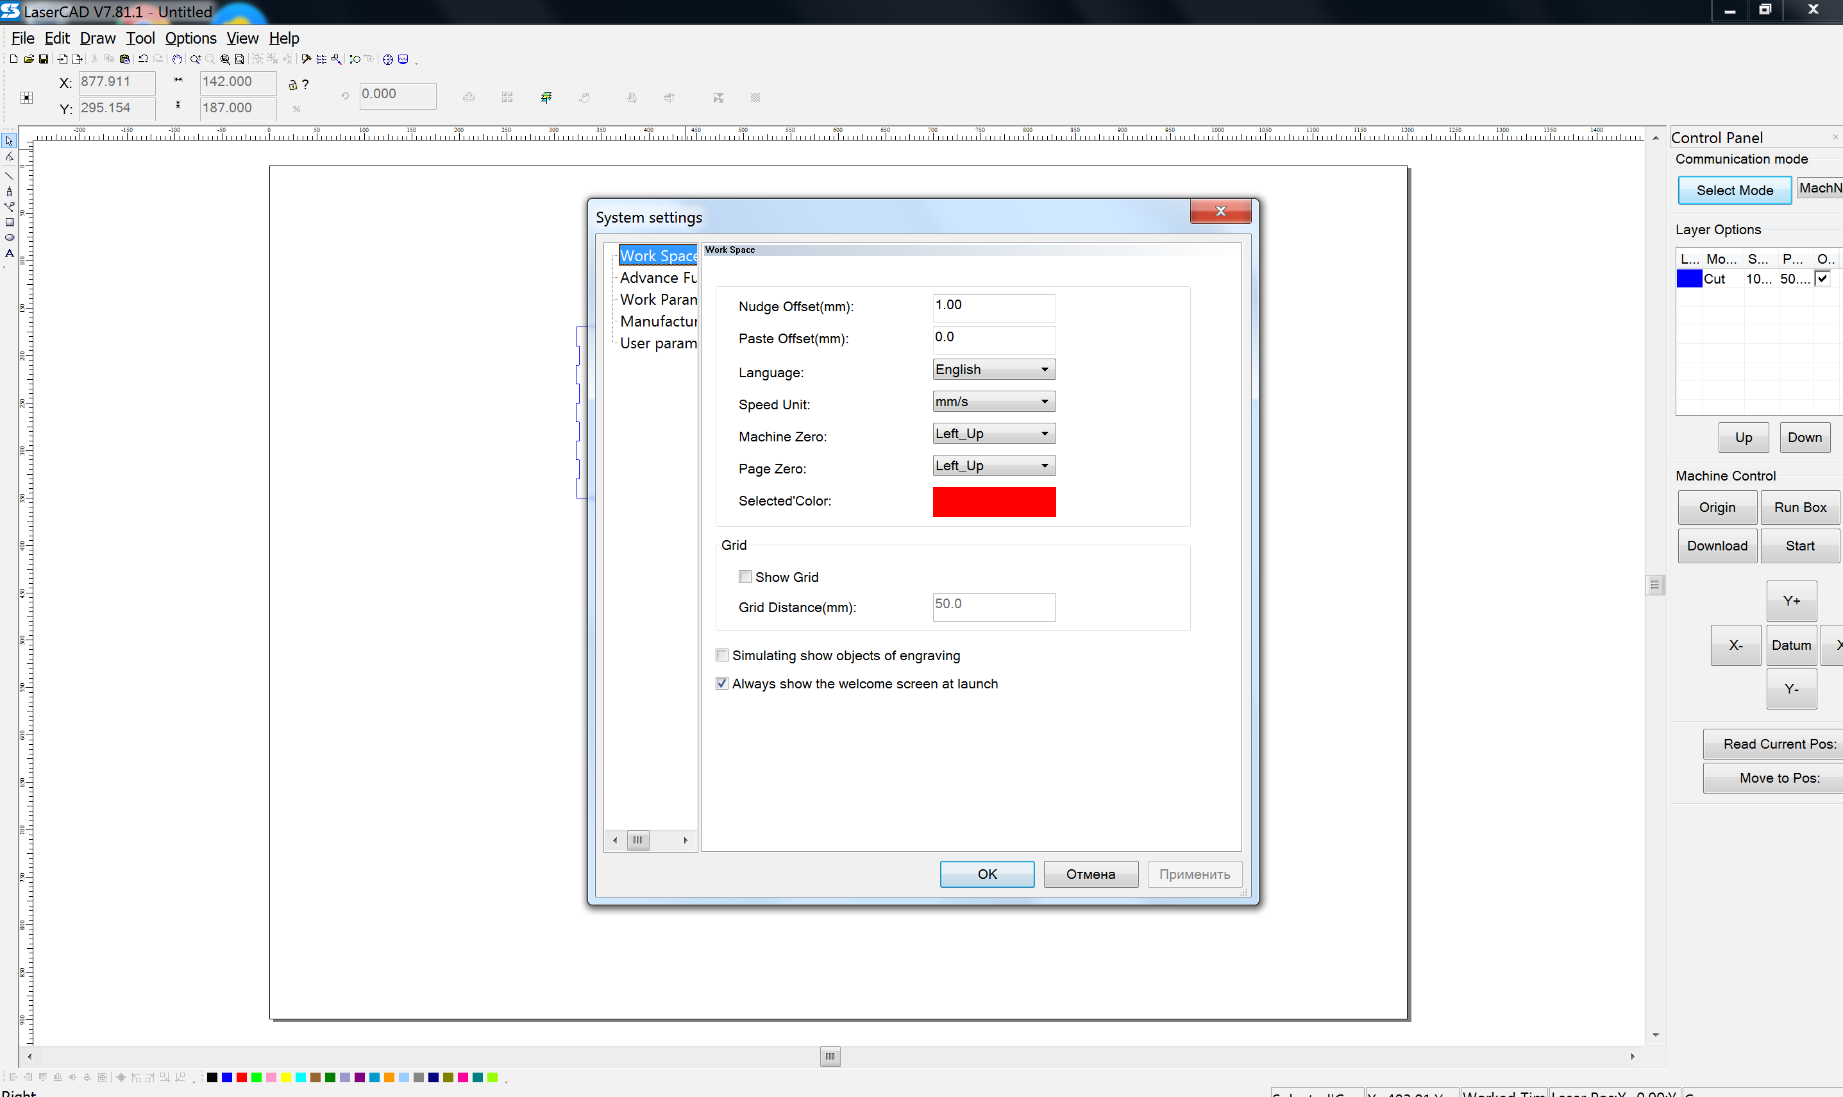The width and height of the screenshot is (1843, 1097).
Task: Open the Language dropdown
Action: click(993, 370)
